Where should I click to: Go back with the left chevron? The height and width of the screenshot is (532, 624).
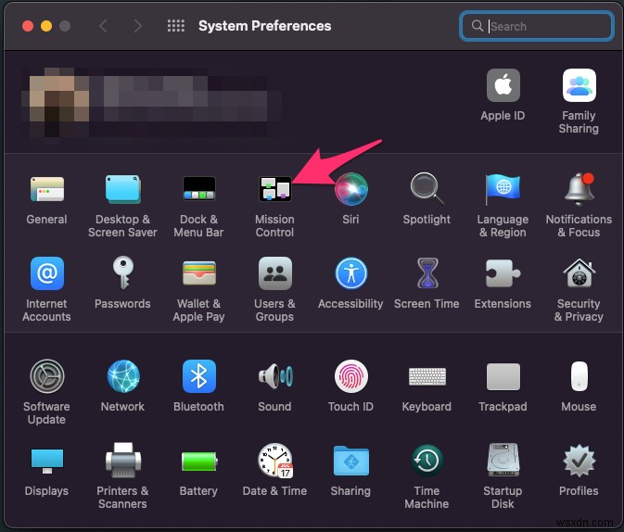pyautogui.click(x=103, y=26)
